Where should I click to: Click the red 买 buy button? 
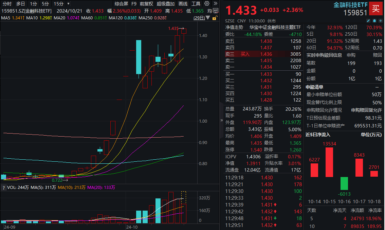pyautogui.click(x=376, y=9)
